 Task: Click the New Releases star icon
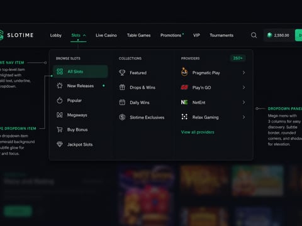(x=60, y=85)
